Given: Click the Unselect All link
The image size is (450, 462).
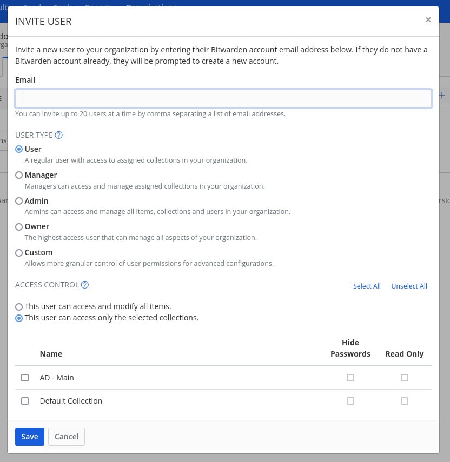Looking at the screenshot, I should tap(409, 286).
